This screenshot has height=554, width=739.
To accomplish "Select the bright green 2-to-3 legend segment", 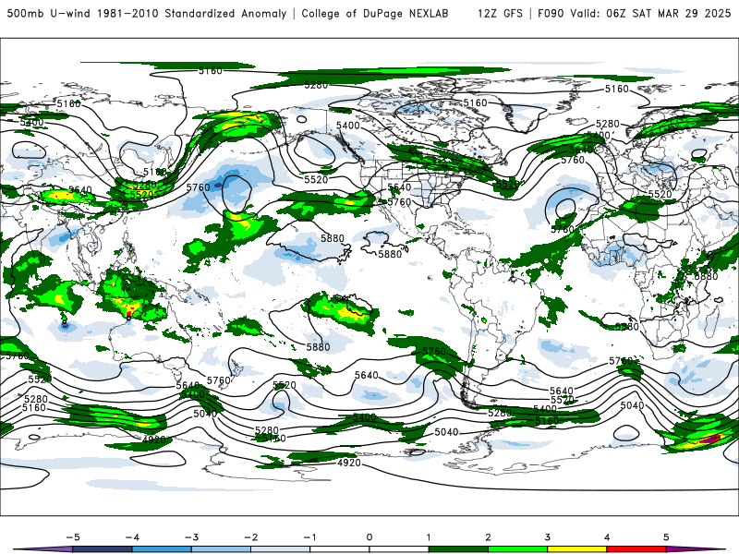I will pos(517,549).
